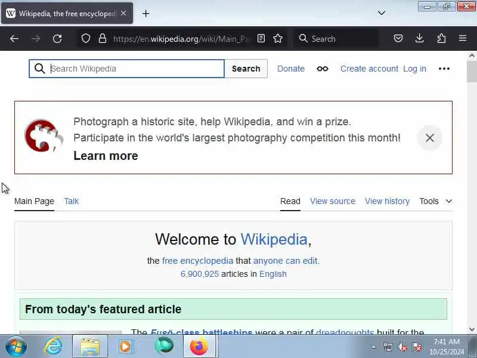The image size is (477, 358).
Task: Launch Internet Explorer from the taskbar
Action: pos(54,346)
